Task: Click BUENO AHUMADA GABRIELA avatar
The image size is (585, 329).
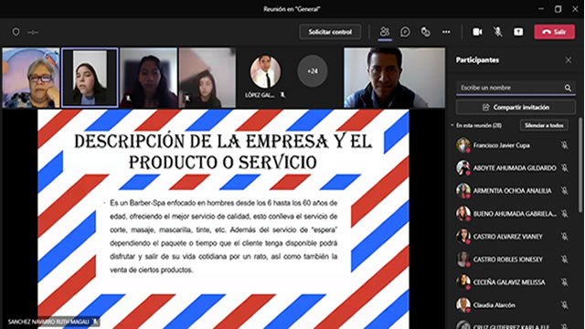Action: click(x=463, y=213)
